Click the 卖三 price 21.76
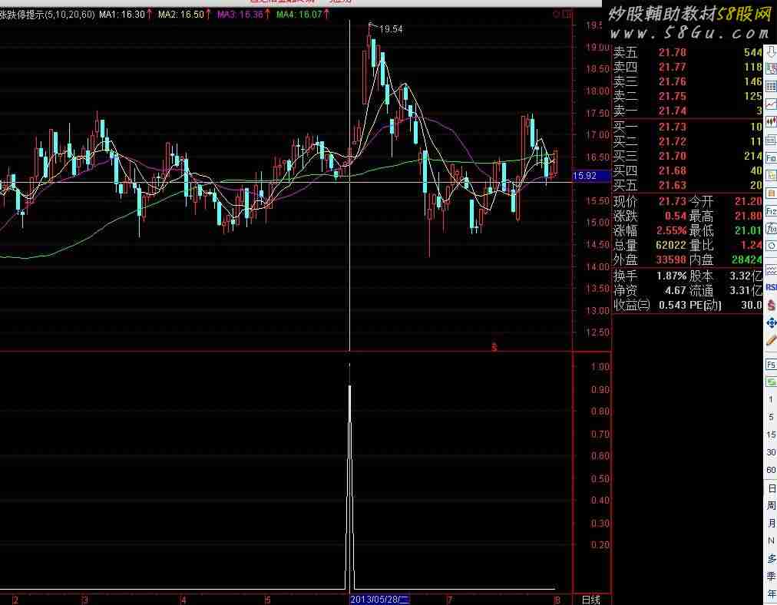777x605 pixels. tap(673, 81)
